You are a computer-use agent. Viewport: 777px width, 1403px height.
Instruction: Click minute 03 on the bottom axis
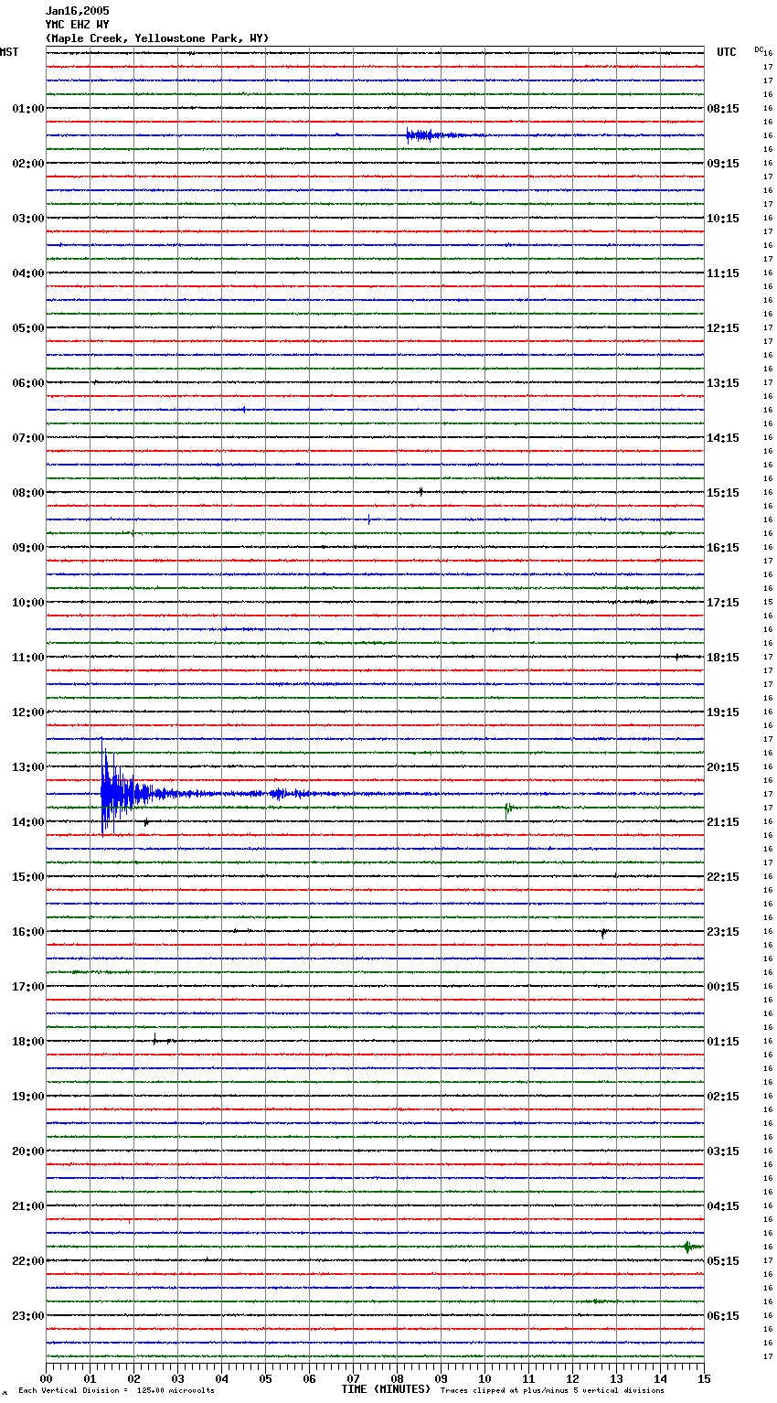click(x=178, y=1378)
